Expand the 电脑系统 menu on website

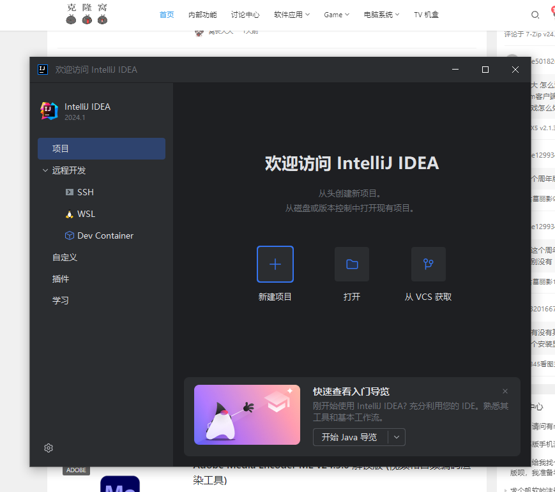[381, 15]
